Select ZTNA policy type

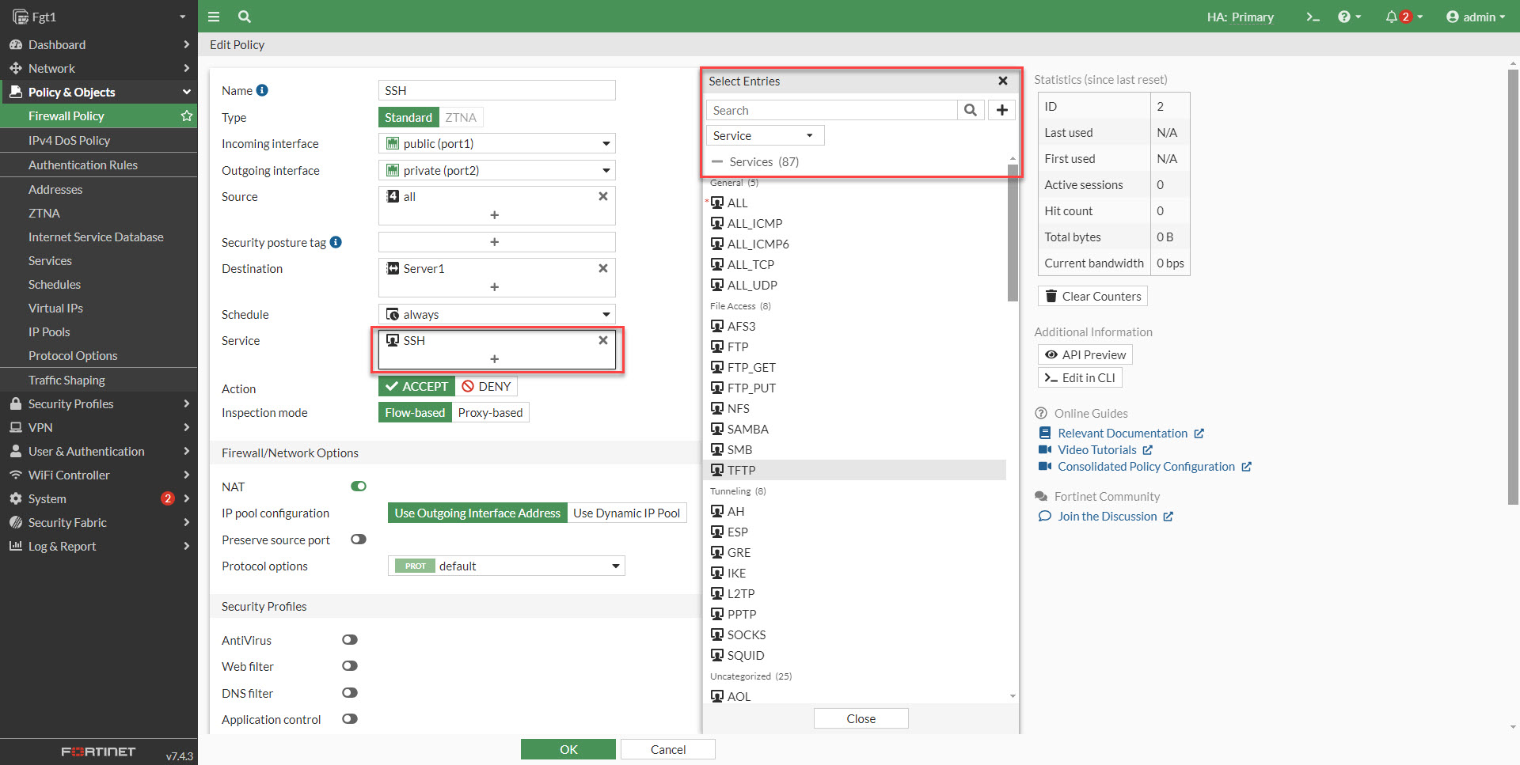[x=461, y=117]
